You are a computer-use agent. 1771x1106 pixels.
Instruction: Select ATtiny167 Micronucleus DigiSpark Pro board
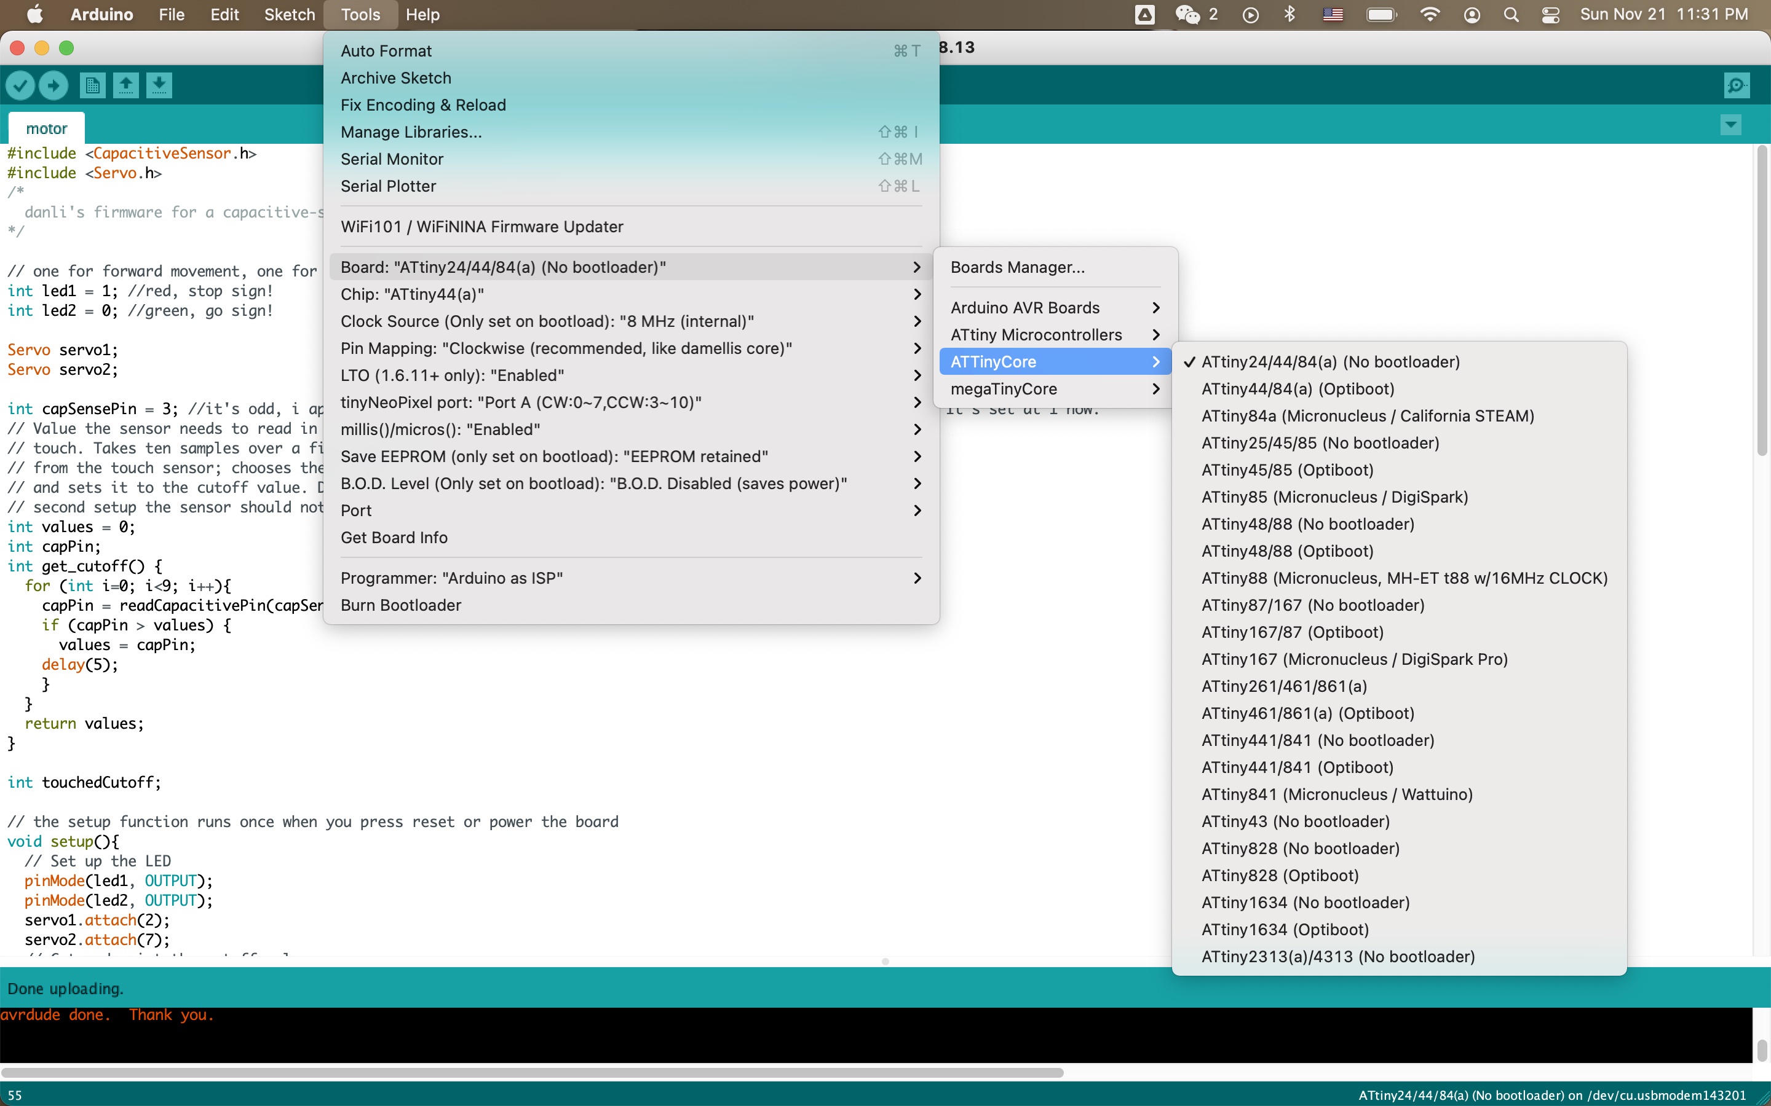point(1398,660)
